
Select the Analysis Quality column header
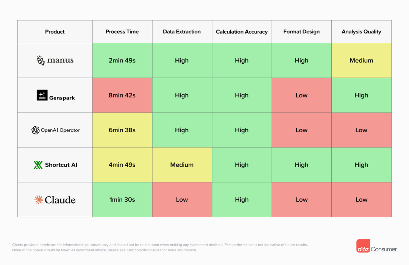click(x=361, y=32)
